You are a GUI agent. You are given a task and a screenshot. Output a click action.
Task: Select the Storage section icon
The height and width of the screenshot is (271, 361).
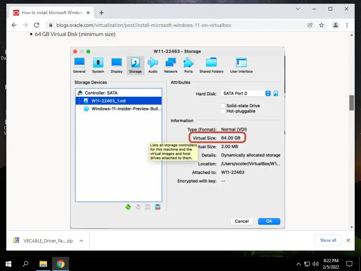point(135,65)
